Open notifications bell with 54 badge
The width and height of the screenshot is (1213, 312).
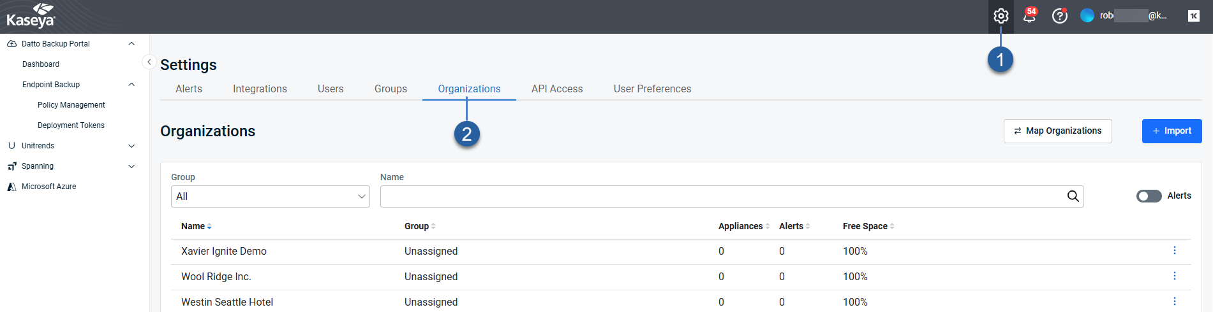[x=1029, y=16]
